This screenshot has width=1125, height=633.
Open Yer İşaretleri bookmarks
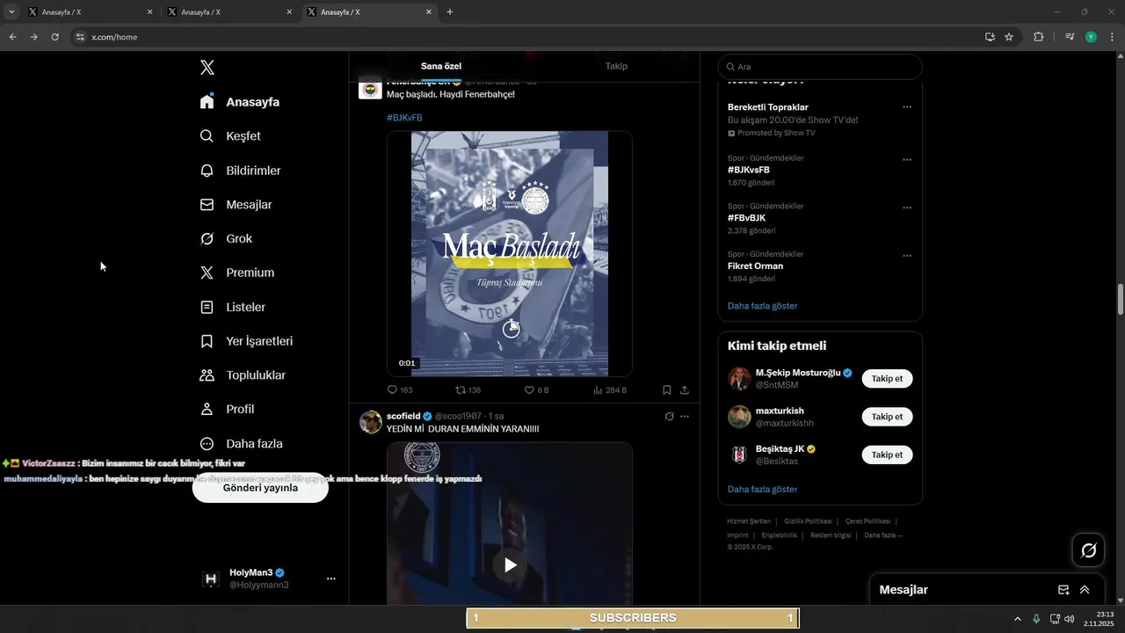tap(247, 341)
